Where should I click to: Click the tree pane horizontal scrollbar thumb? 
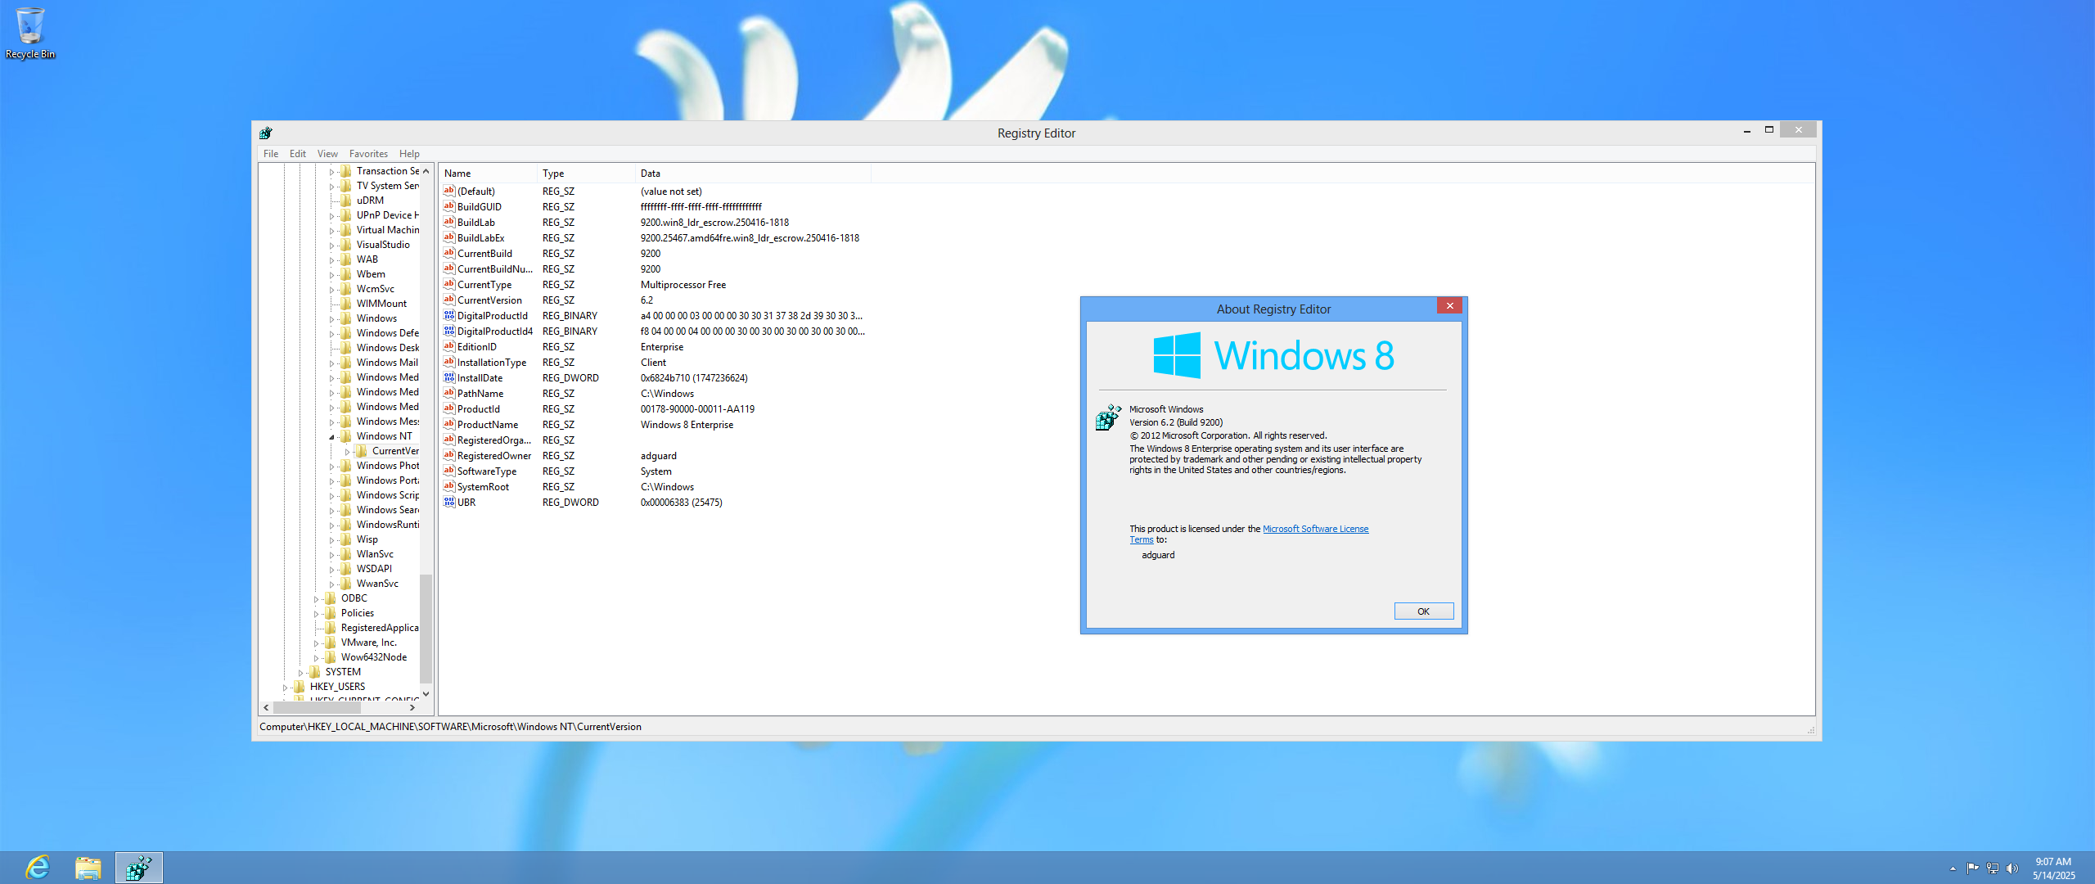click(316, 707)
